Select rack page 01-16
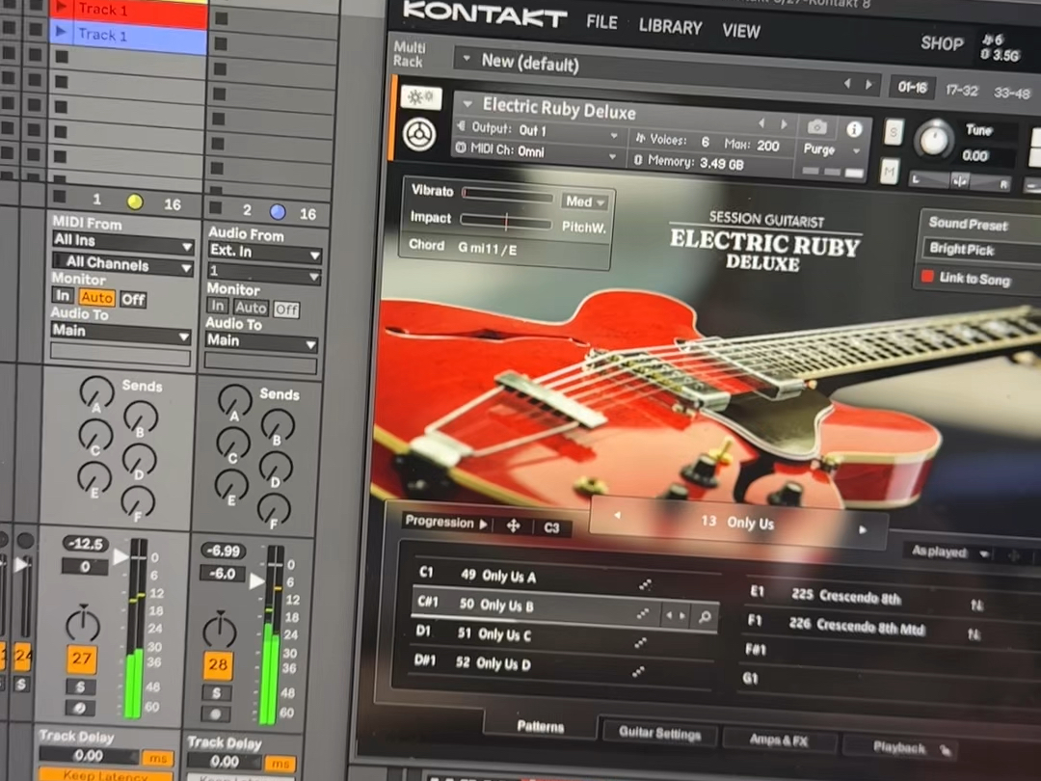This screenshot has height=781, width=1041. tap(912, 87)
